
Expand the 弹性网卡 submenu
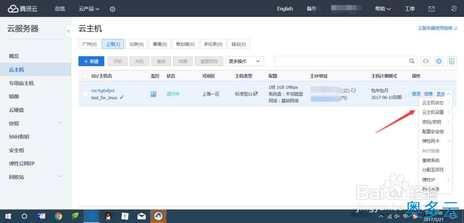pyautogui.click(x=436, y=141)
